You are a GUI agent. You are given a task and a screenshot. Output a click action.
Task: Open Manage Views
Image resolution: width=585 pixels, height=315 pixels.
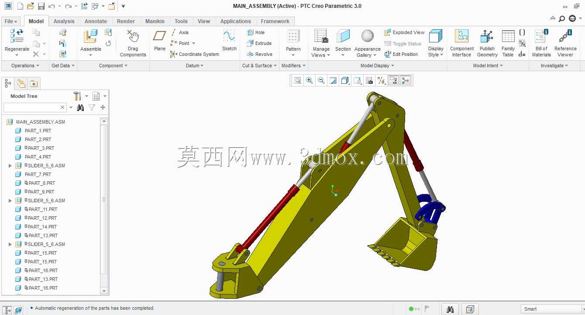(321, 43)
